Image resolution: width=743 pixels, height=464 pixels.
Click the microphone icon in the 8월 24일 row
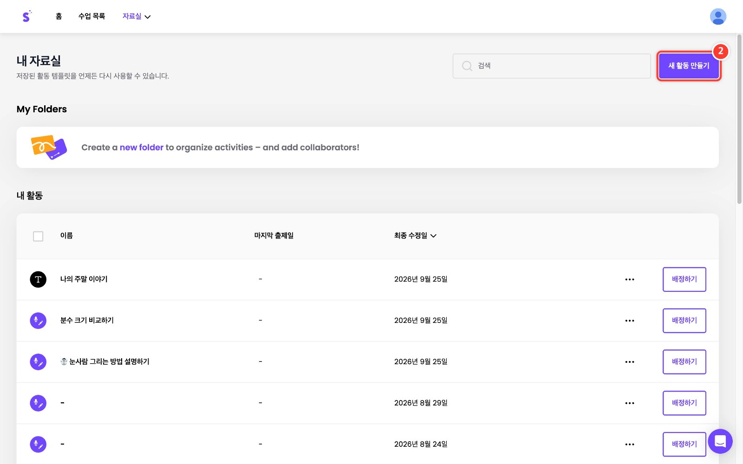[x=38, y=445]
